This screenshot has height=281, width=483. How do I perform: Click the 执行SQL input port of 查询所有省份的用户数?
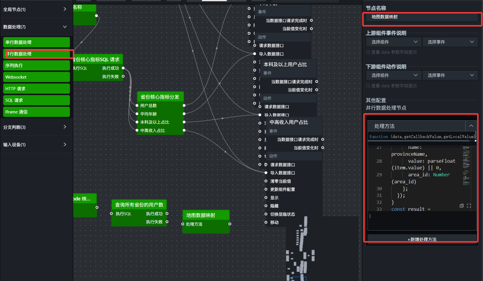(x=111, y=213)
